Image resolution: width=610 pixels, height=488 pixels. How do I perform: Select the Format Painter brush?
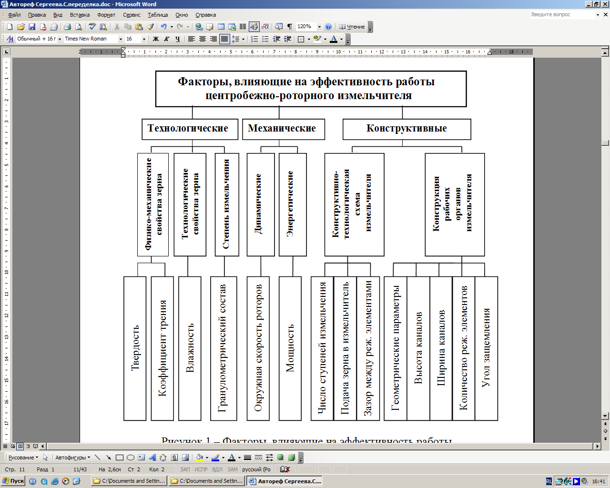pos(150,27)
